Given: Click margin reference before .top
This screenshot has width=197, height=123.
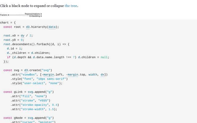Looking at the screenshot, I should point(73,74).
